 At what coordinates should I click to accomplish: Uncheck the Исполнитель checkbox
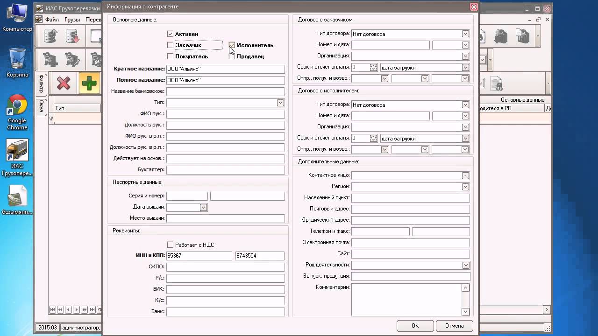click(x=232, y=45)
